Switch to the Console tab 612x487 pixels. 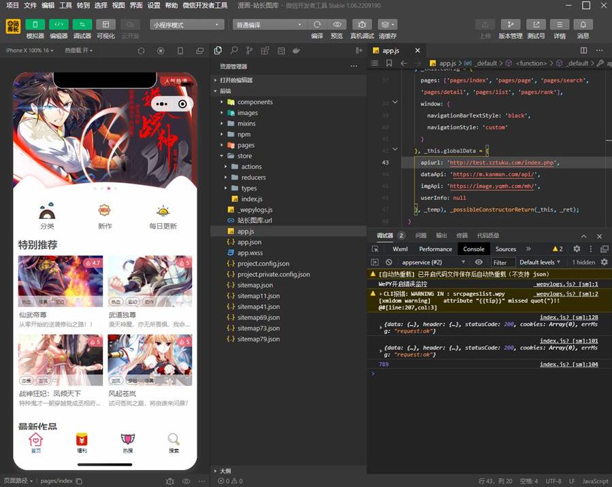[x=473, y=249]
